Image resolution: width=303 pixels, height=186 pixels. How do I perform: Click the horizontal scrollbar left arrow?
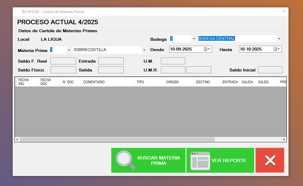coord(17,139)
